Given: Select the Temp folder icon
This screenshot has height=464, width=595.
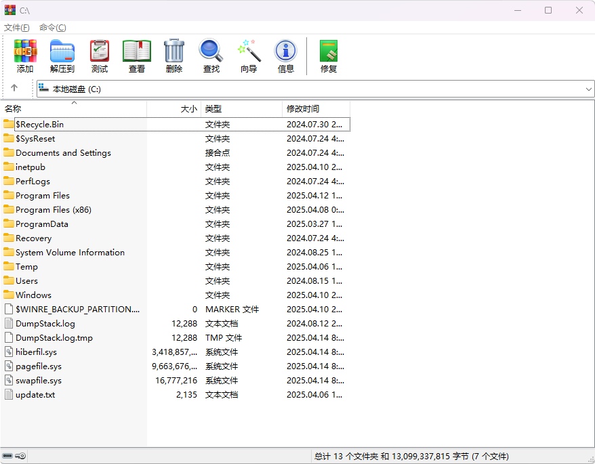Looking at the screenshot, I should [8, 266].
